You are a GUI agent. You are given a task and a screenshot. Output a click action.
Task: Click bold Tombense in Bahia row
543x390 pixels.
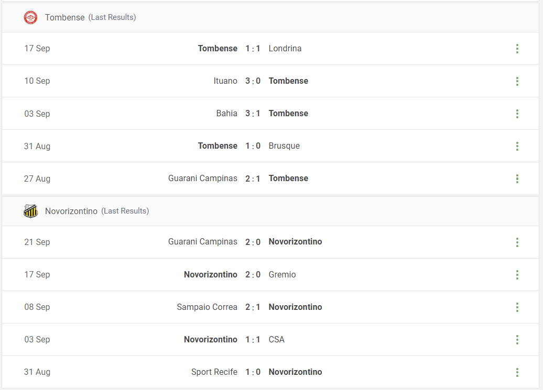(x=288, y=114)
